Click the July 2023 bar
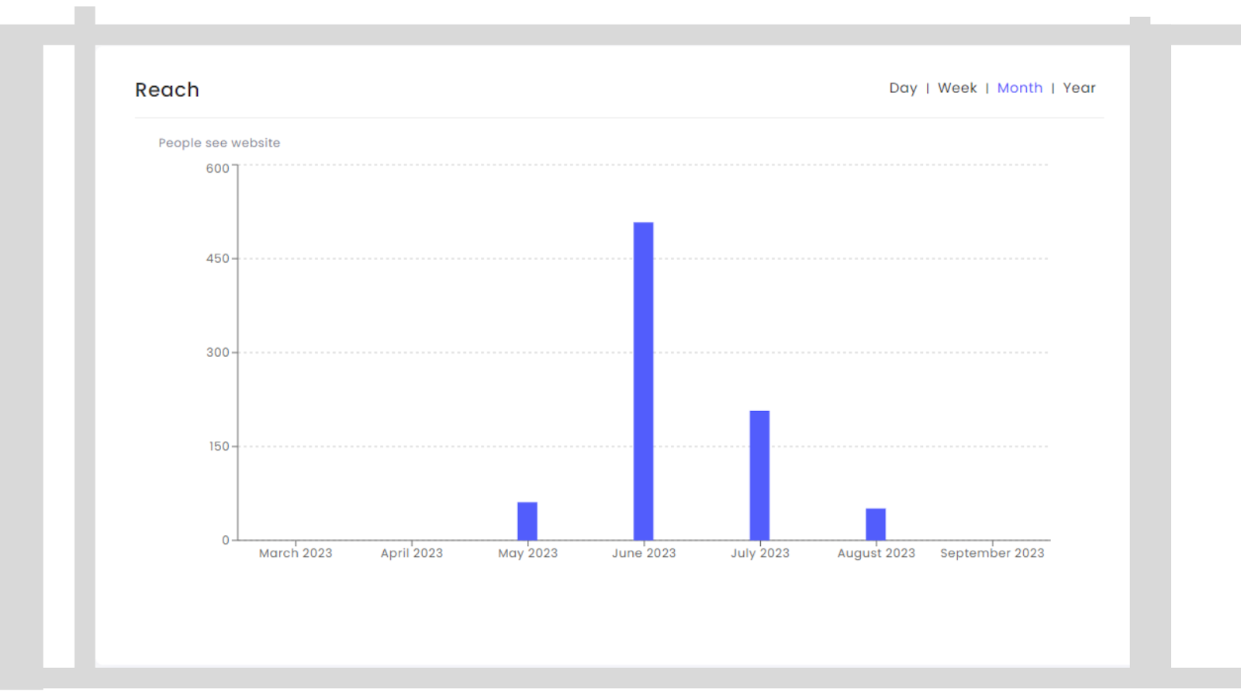Viewport: 1241px width, 698px height. coord(759,475)
